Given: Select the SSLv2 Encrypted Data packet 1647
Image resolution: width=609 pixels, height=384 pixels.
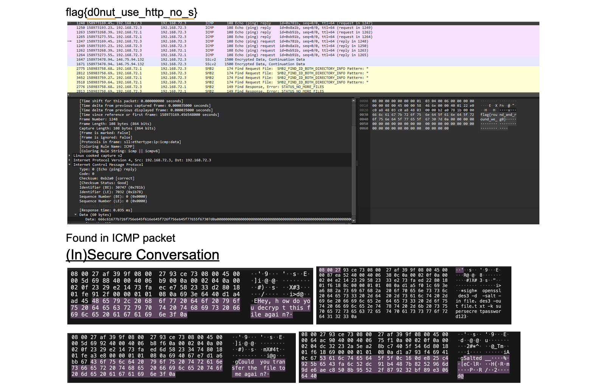Looking at the screenshot, I should point(303,59).
